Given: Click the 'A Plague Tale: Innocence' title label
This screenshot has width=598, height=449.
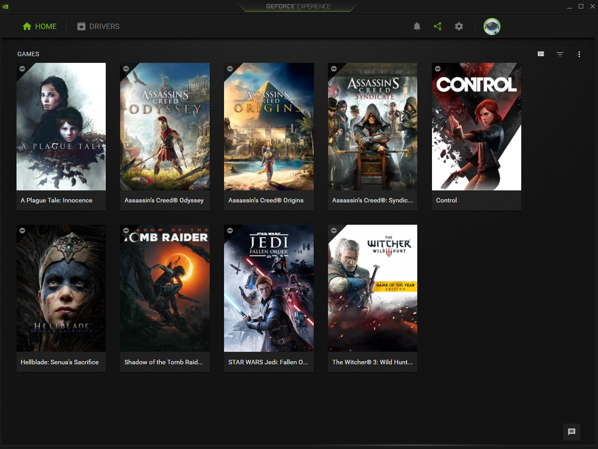Looking at the screenshot, I should coord(56,200).
